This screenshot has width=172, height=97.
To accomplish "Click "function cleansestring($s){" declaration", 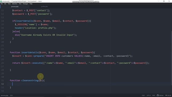I will coord(27,81).
